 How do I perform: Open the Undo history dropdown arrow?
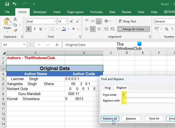[19, 4]
